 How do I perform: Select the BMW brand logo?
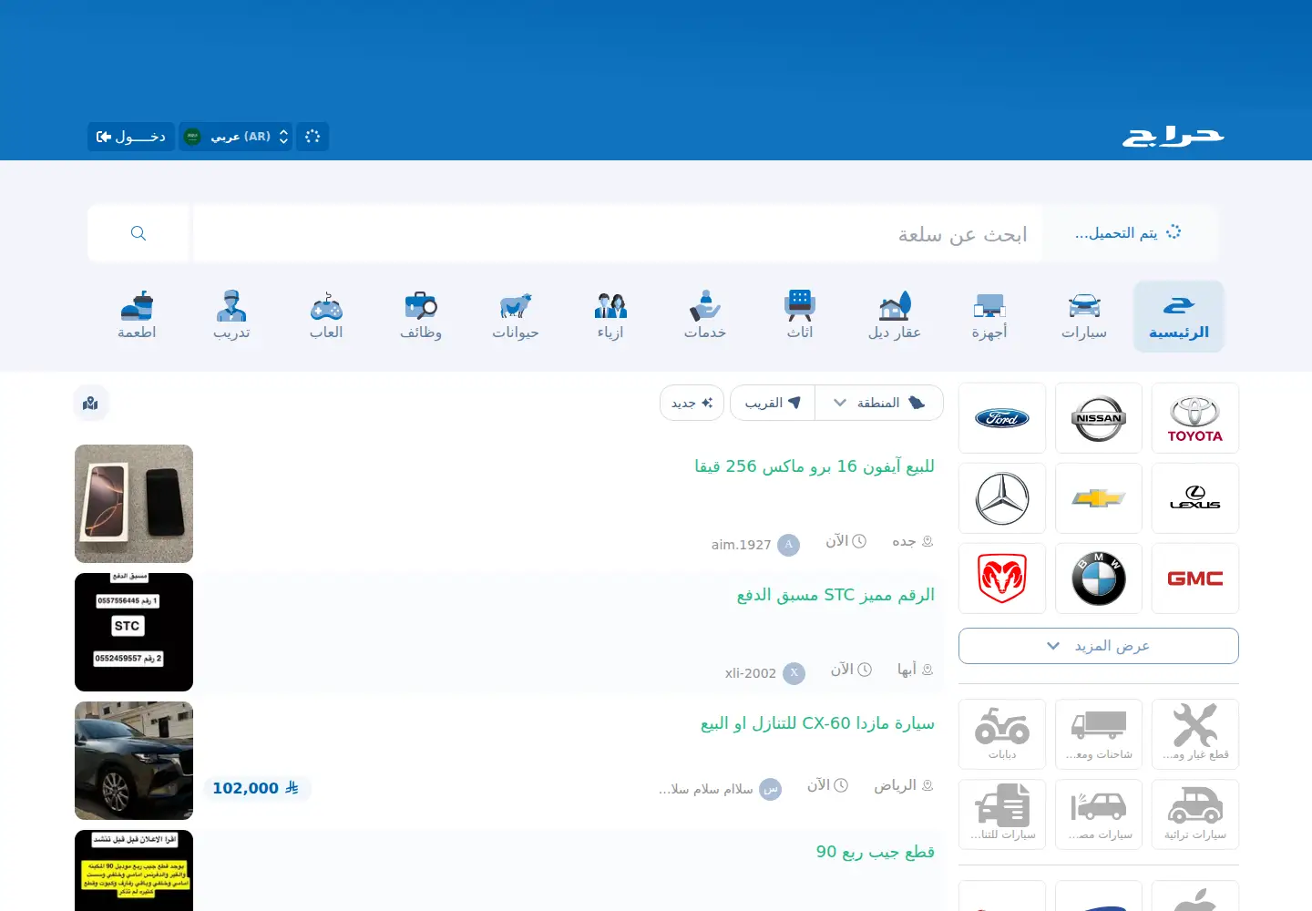tap(1099, 578)
